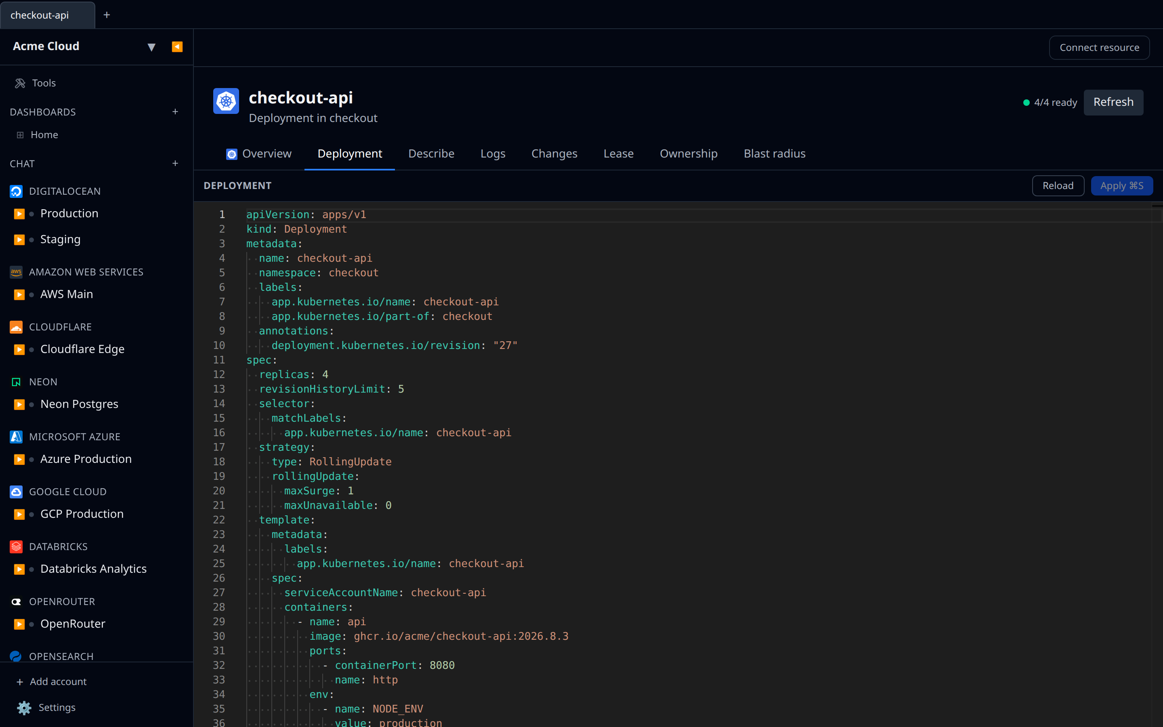Click the Reload button
The image size is (1163, 727).
coord(1058,186)
